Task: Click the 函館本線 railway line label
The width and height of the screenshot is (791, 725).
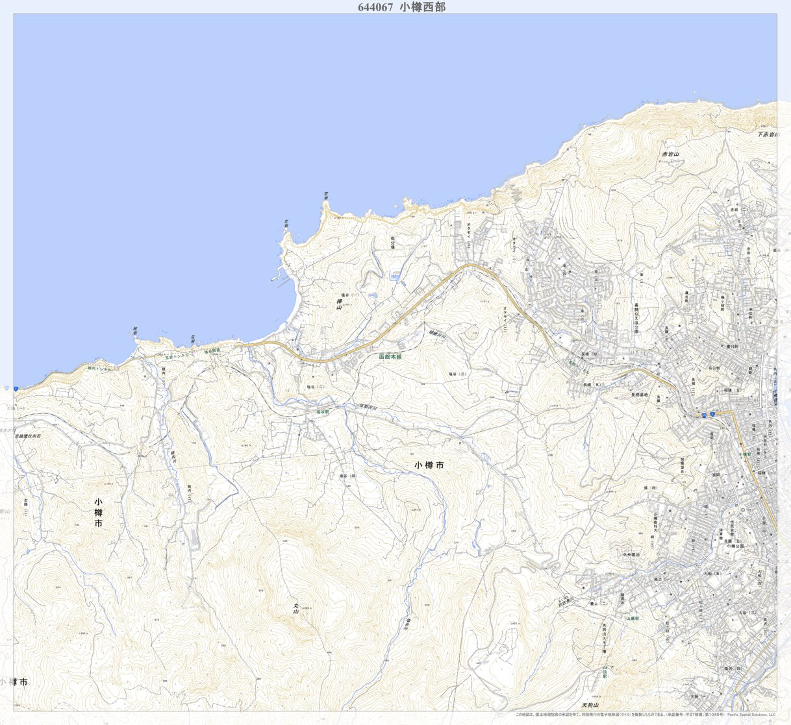Action: click(x=390, y=356)
